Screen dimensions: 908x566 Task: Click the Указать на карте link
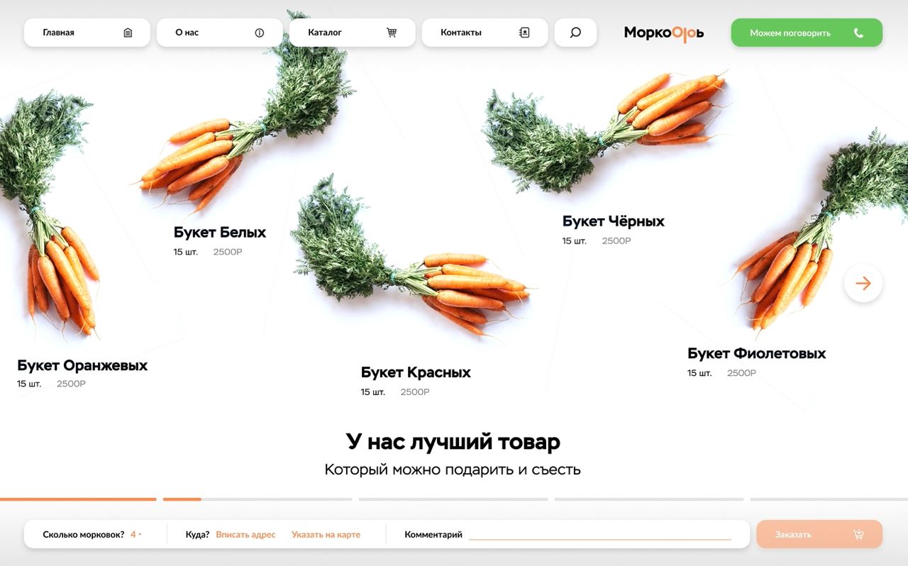point(326,535)
